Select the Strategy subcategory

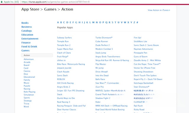point(27,101)
